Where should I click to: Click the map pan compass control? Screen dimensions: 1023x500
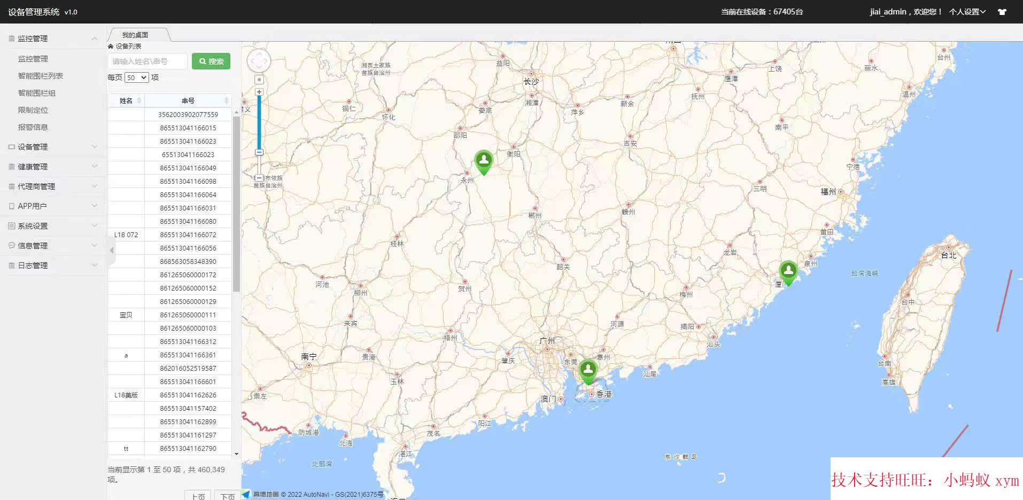pos(259,61)
